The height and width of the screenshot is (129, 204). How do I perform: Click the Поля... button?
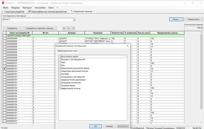click(176, 19)
